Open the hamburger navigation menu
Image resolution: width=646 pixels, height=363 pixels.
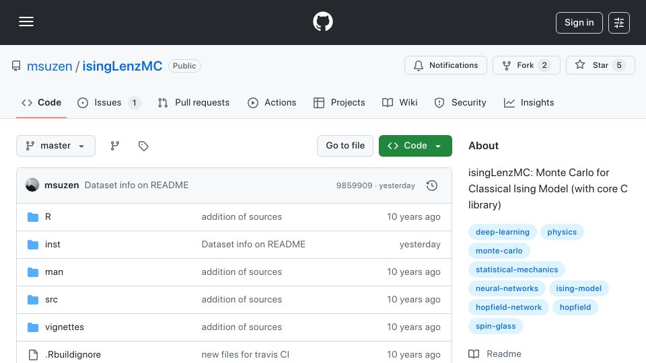(x=26, y=22)
